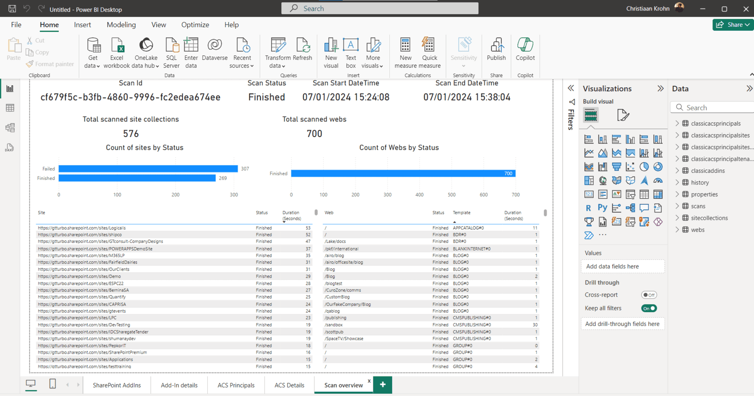754x396 pixels.
Task: Collapse the Visualizations pane
Action: 660,89
